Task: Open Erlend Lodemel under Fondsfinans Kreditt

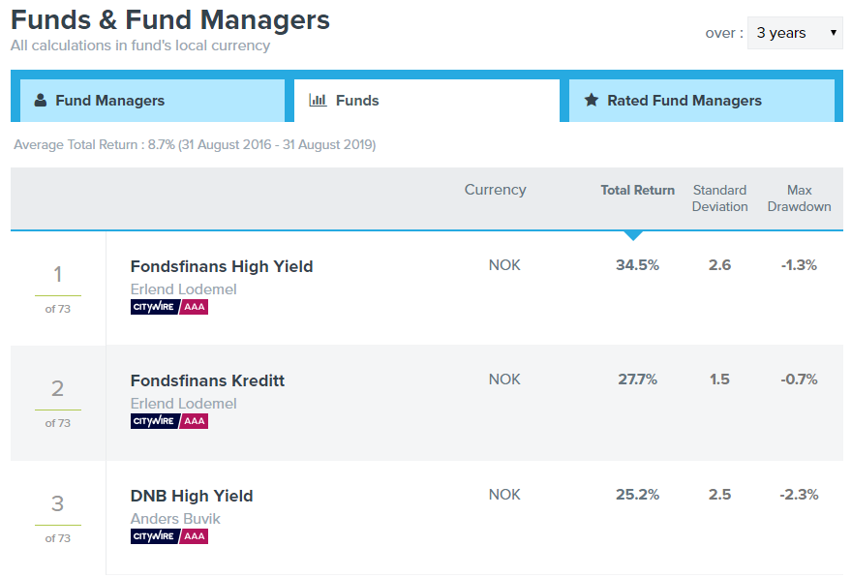Action: (184, 403)
